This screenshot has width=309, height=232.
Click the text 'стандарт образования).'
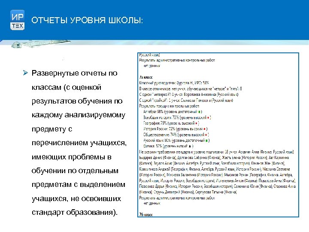pos(75,212)
